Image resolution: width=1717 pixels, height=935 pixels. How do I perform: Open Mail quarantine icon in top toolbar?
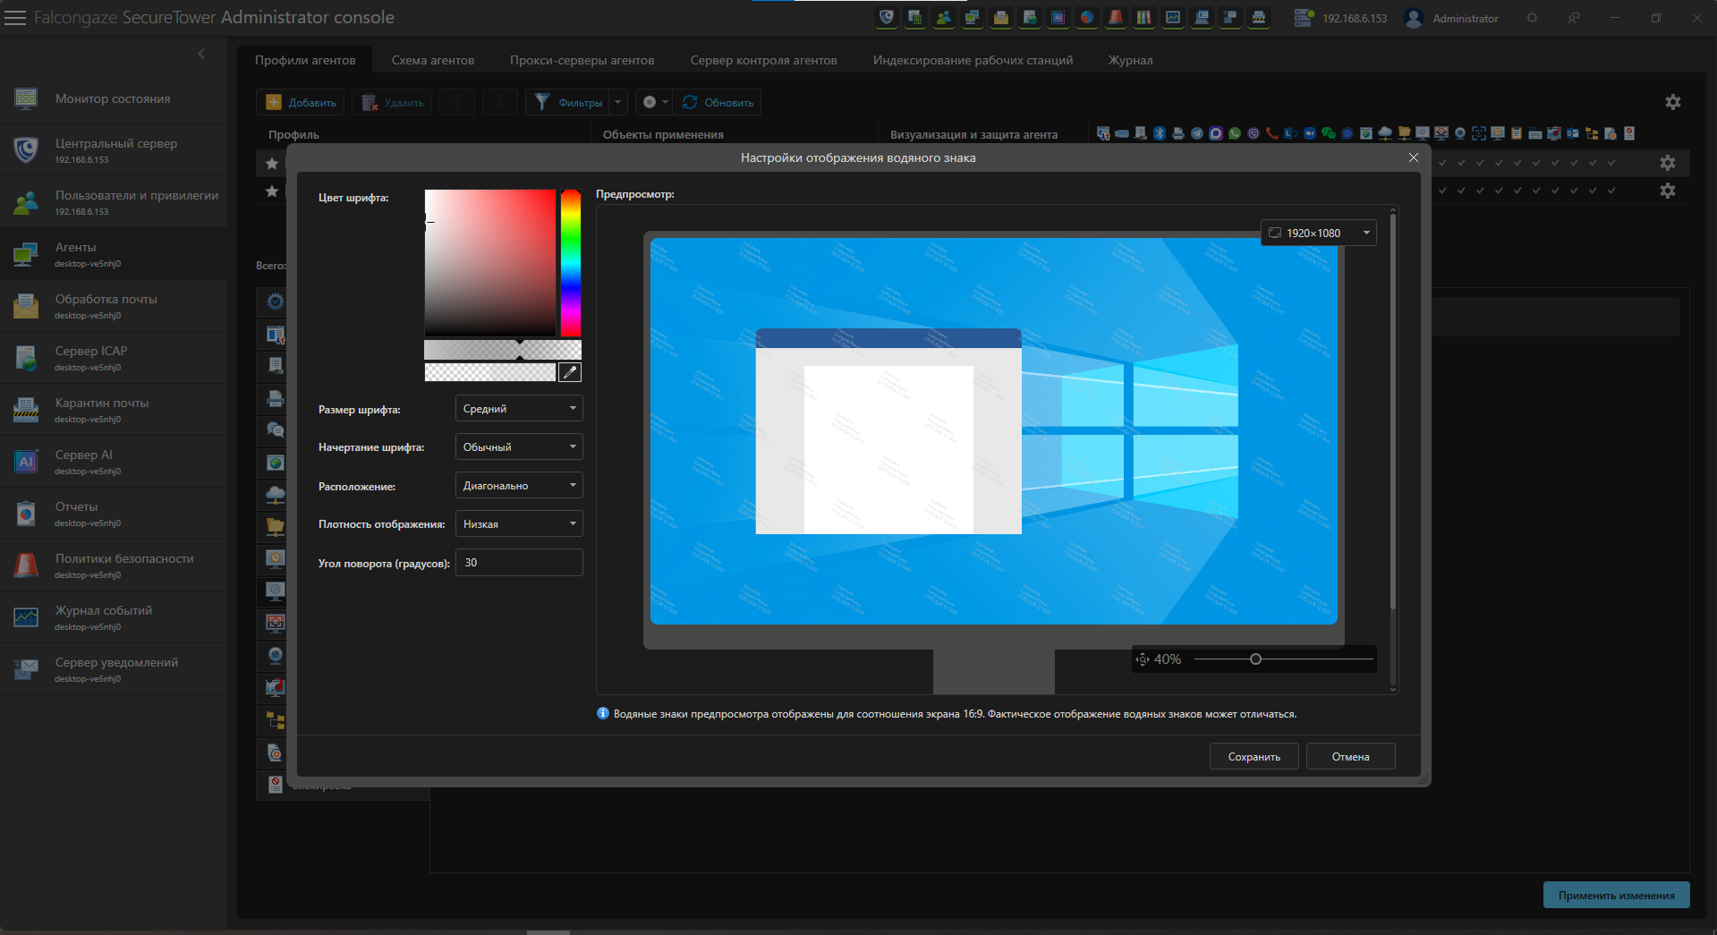pos(1259,17)
